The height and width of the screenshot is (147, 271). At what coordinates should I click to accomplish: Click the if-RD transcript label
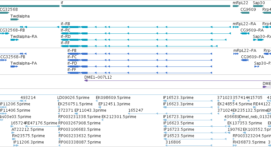pyautogui.click(x=66, y=37)
